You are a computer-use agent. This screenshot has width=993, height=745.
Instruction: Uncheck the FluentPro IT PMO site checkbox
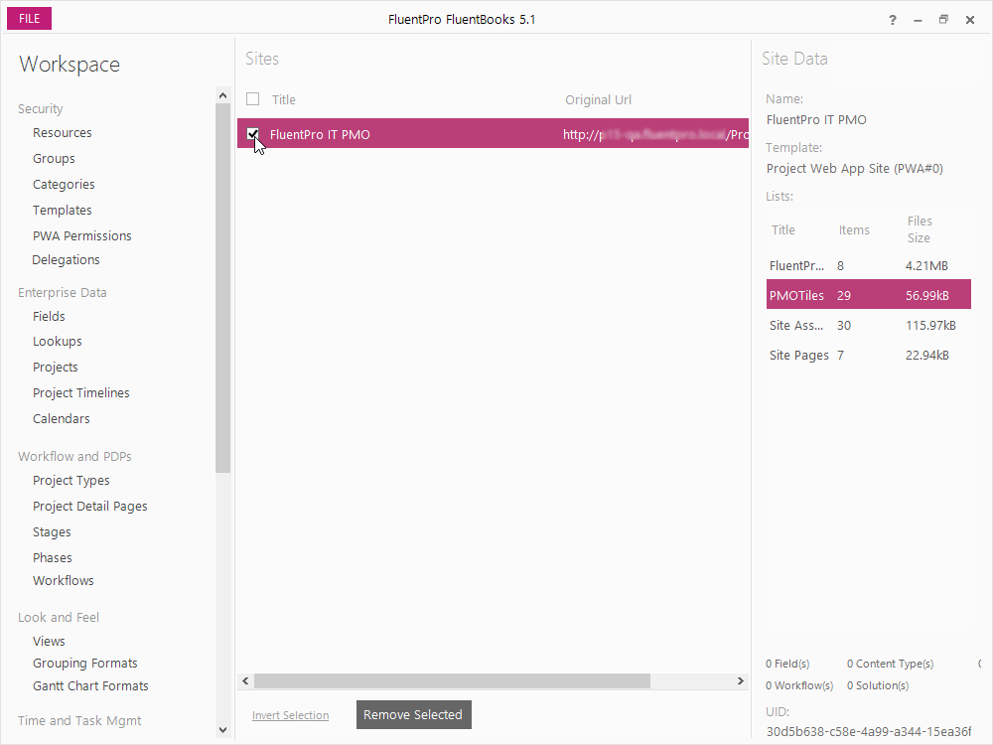coord(252,134)
